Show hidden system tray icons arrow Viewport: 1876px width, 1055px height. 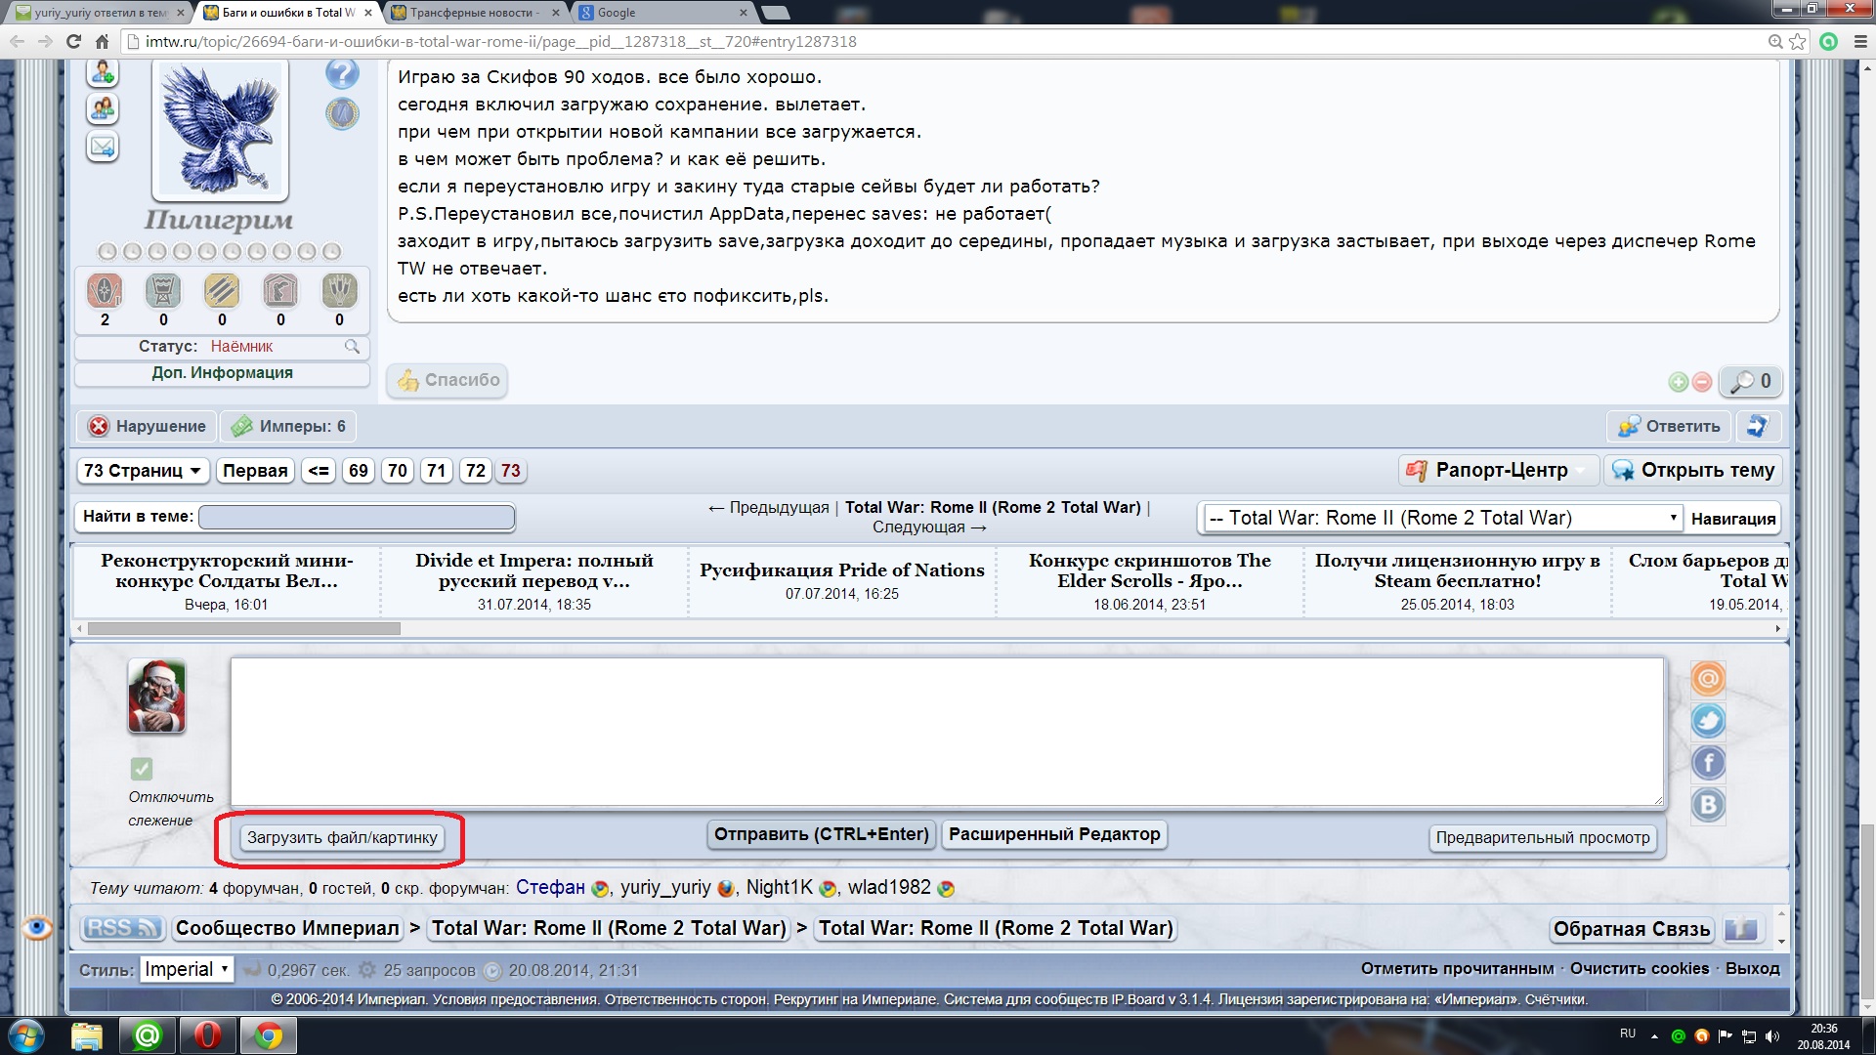click(x=1654, y=1036)
